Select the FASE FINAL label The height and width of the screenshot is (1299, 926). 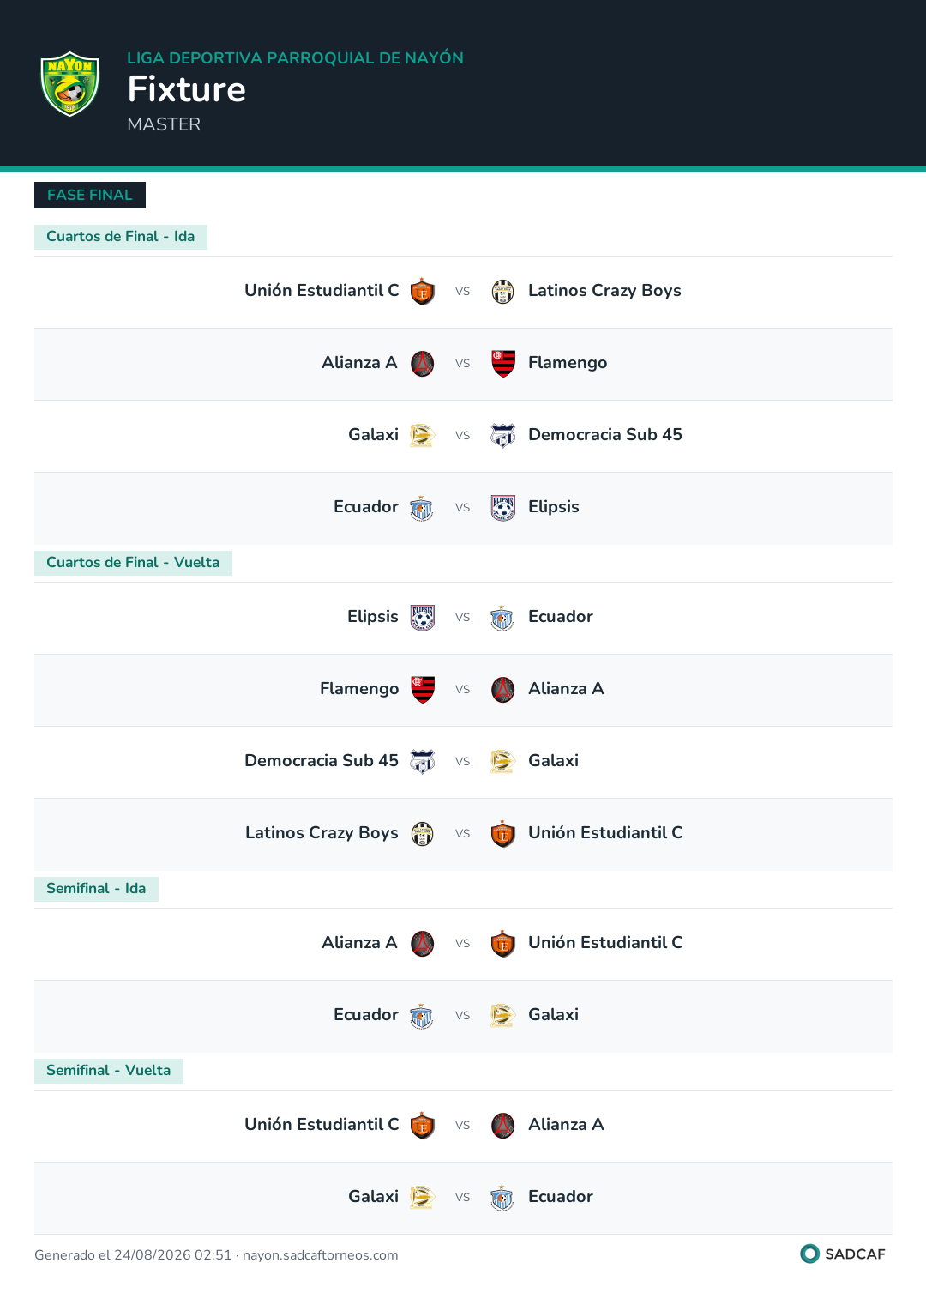click(x=90, y=195)
